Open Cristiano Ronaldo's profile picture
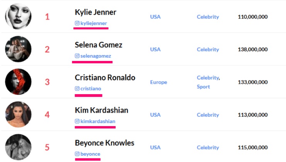This screenshot has height=162, width=286. pyautogui.click(x=18, y=81)
